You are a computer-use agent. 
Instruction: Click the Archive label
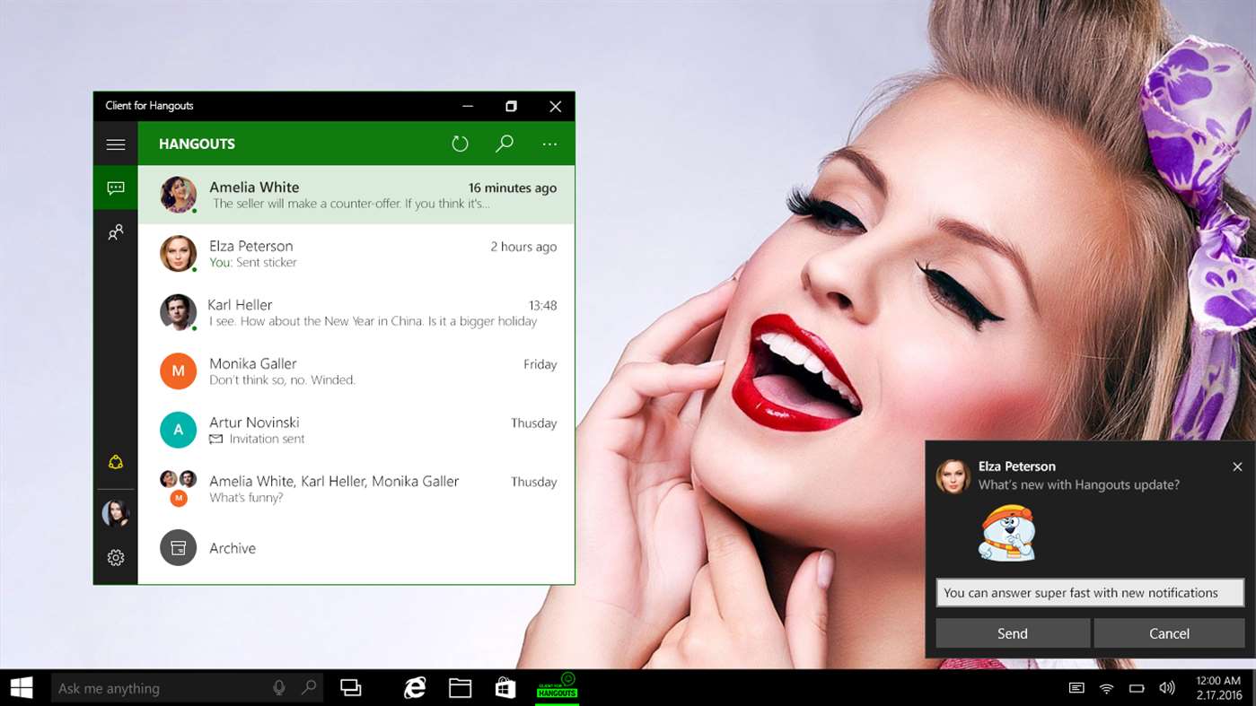coord(233,548)
